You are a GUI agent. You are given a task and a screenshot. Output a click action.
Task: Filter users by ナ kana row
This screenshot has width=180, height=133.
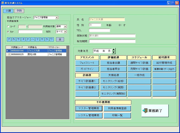(x=28, y=39)
